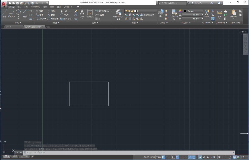Screen dimensions: 249x160
Task: Select the Arc (円弧) tool
Action: pyautogui.click(x=25, y=14)
